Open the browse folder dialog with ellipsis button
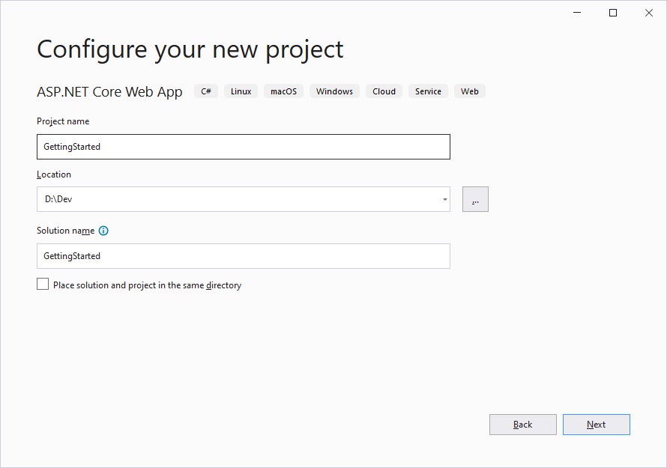Viewport: 667px width, 468px height. point(475,199)
